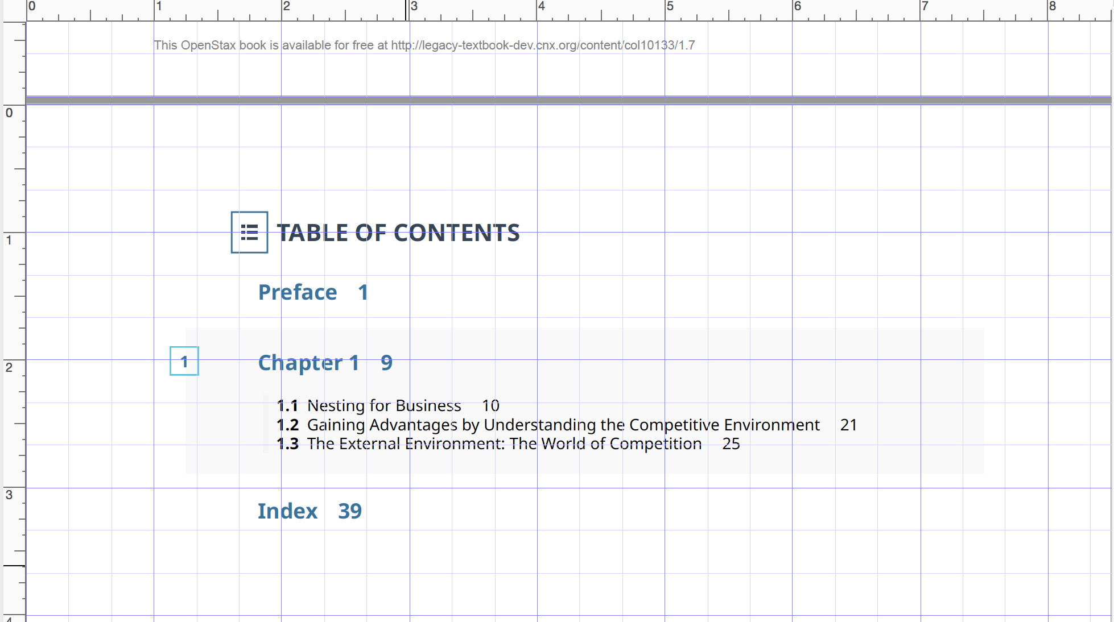This screenshot has height=622, width=1114.
Task: Click page number 10 for Nesting for Business
Action: [x=490, y=405]
